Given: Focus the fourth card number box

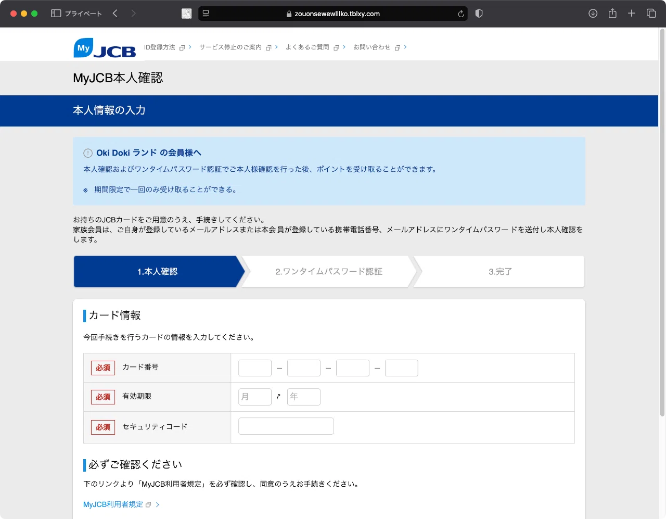Looking at the screenshot, I should [x=402, y=368].
